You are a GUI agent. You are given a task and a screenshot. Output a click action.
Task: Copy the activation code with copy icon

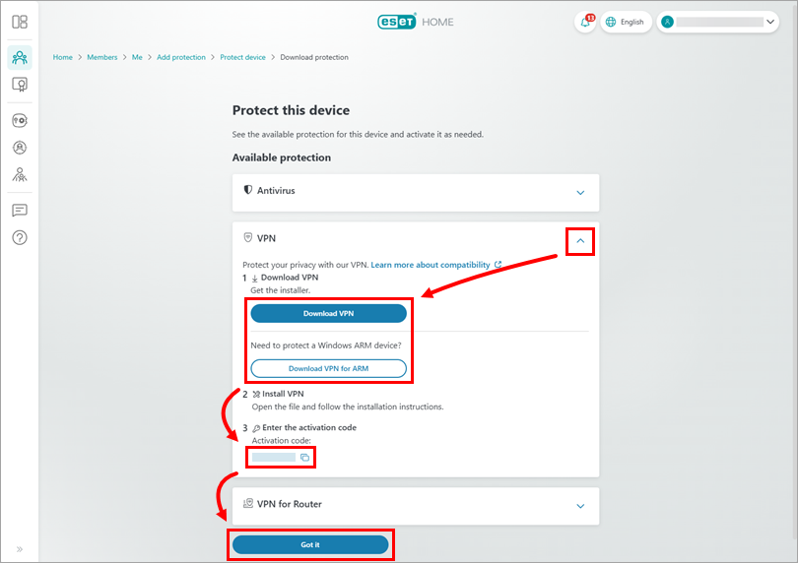point(304,458)
